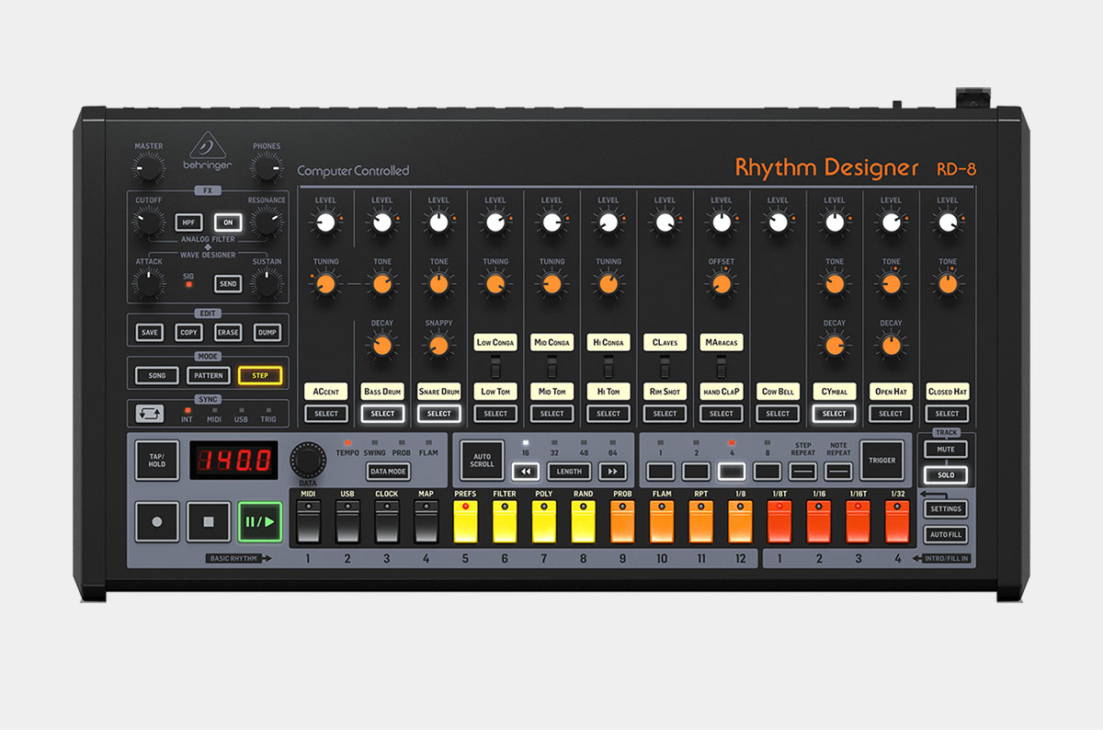Click the Dump edit button

click(267, 333)
